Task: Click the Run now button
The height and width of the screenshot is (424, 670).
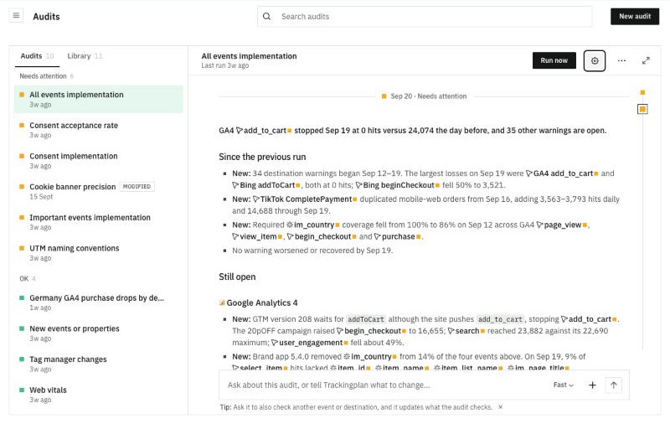Action: [554, 60]
